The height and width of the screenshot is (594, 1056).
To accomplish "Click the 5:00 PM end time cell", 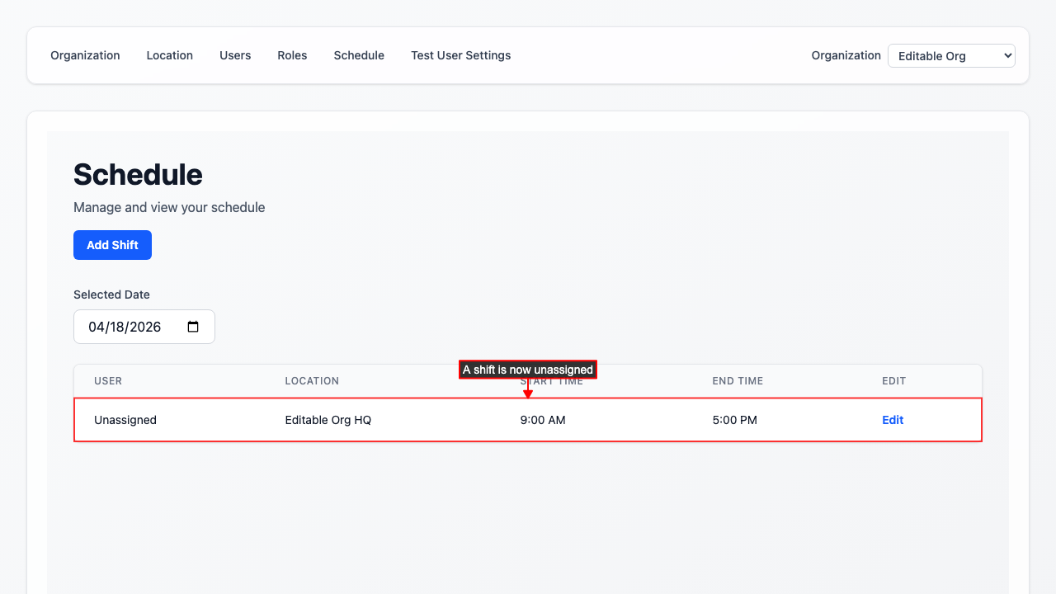I will pyautogui.click(x=734, y=420).
